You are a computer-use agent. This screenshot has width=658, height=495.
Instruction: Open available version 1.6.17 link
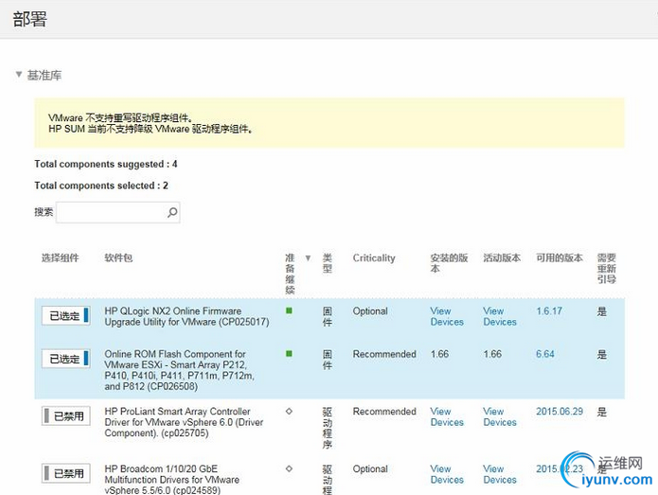click(549, 311)
